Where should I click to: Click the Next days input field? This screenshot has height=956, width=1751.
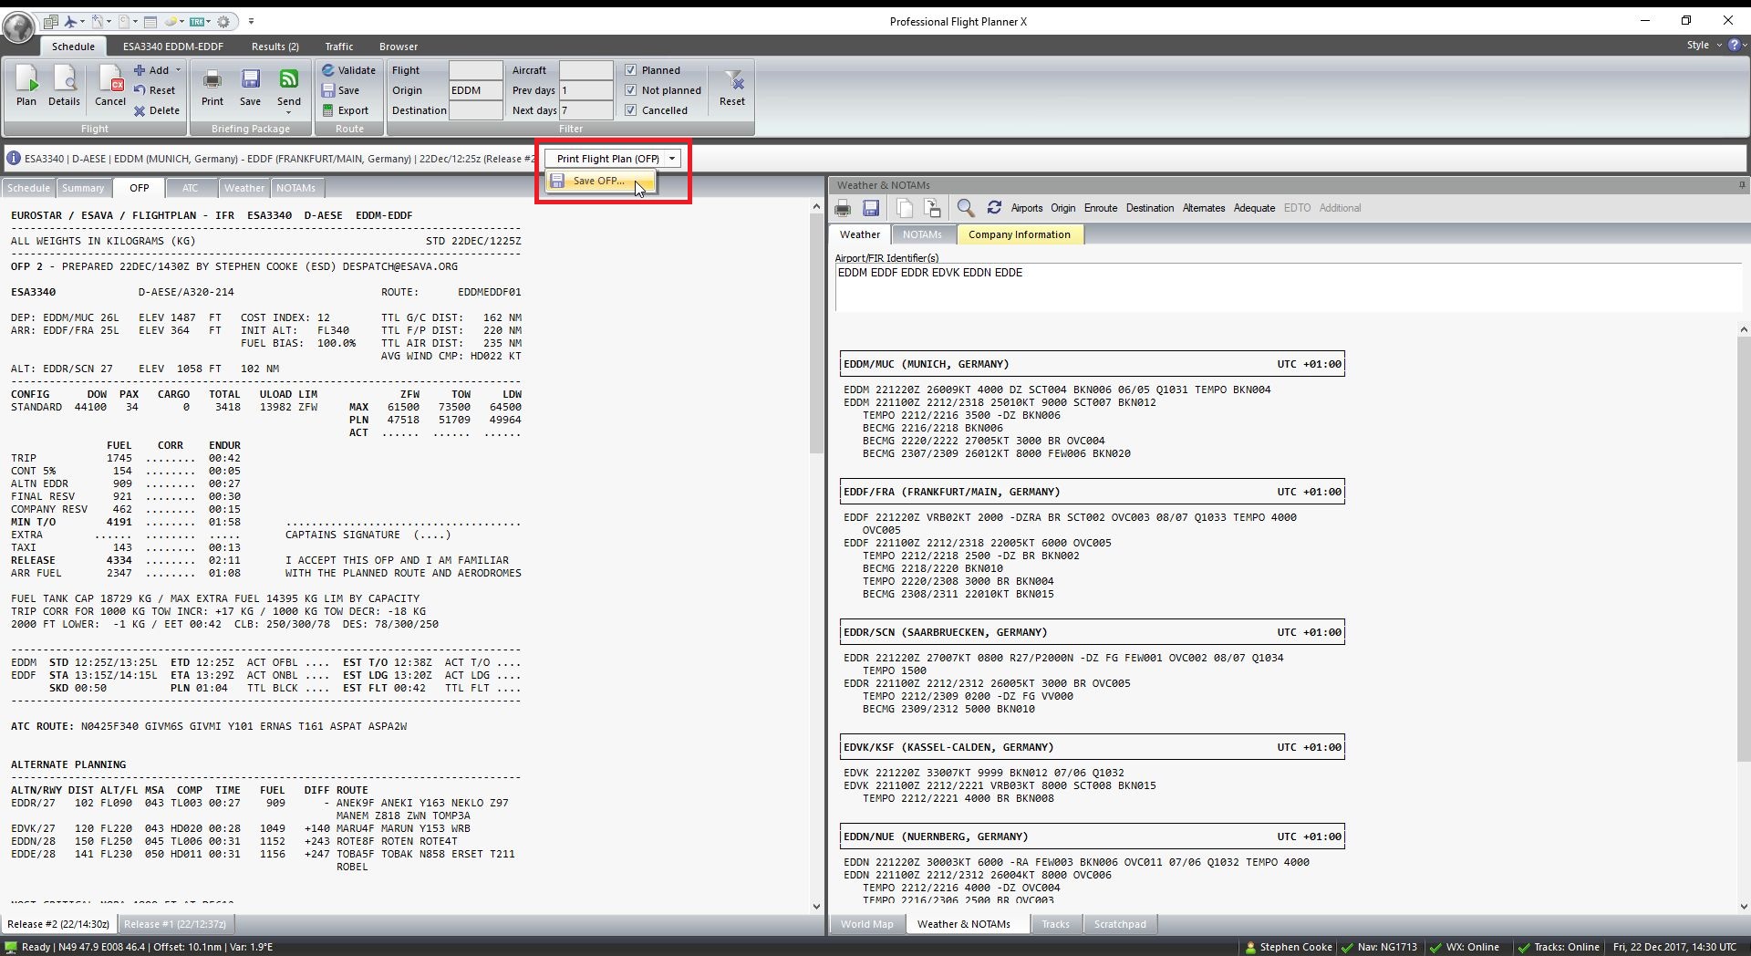point(585,110)
